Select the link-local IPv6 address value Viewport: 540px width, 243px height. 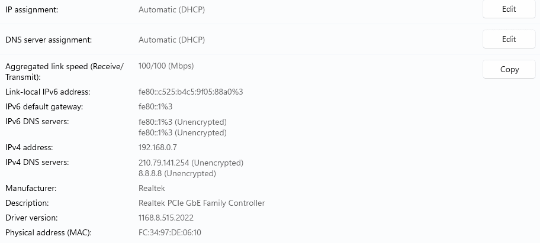[191, 92]
